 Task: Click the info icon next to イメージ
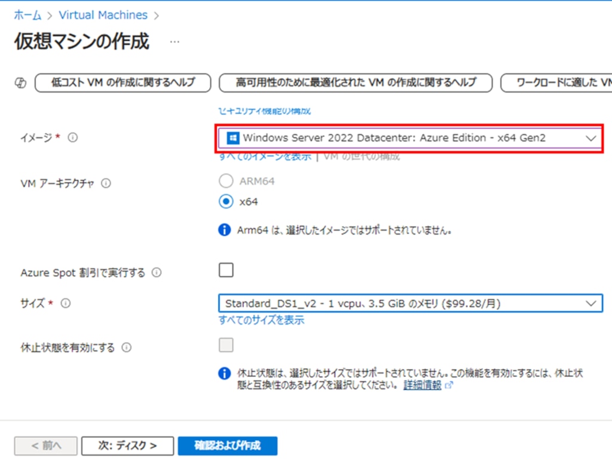click(72, 137)
